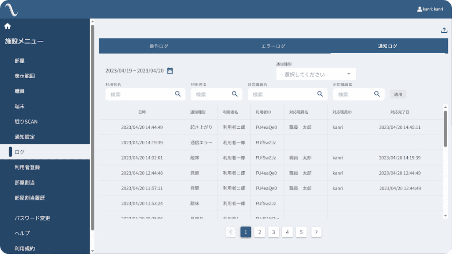The image size is (452, 254).
Task: Switch to the エラーログ tab
Action: click(x=273, y=46)
